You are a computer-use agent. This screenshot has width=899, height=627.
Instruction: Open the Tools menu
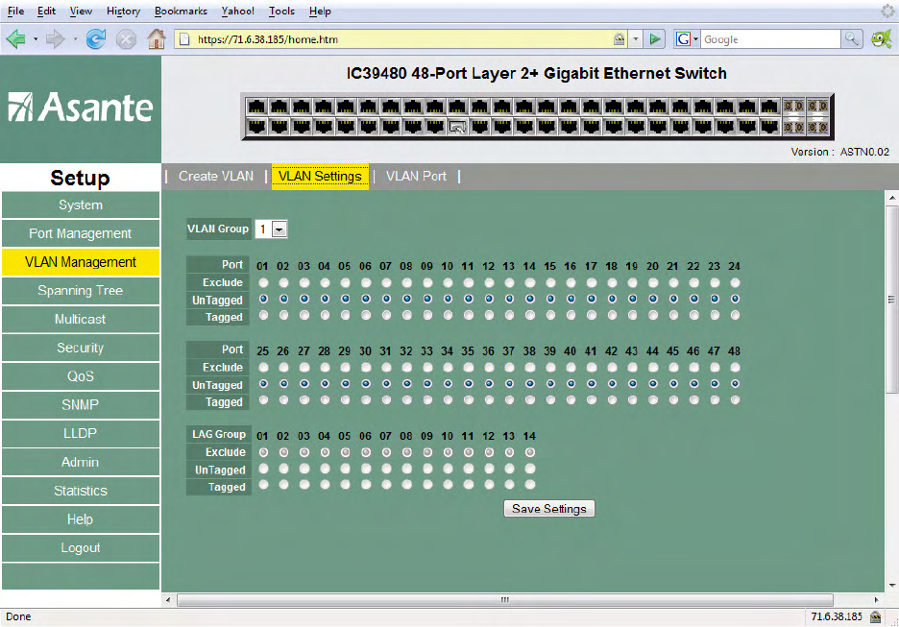point(281,11)
